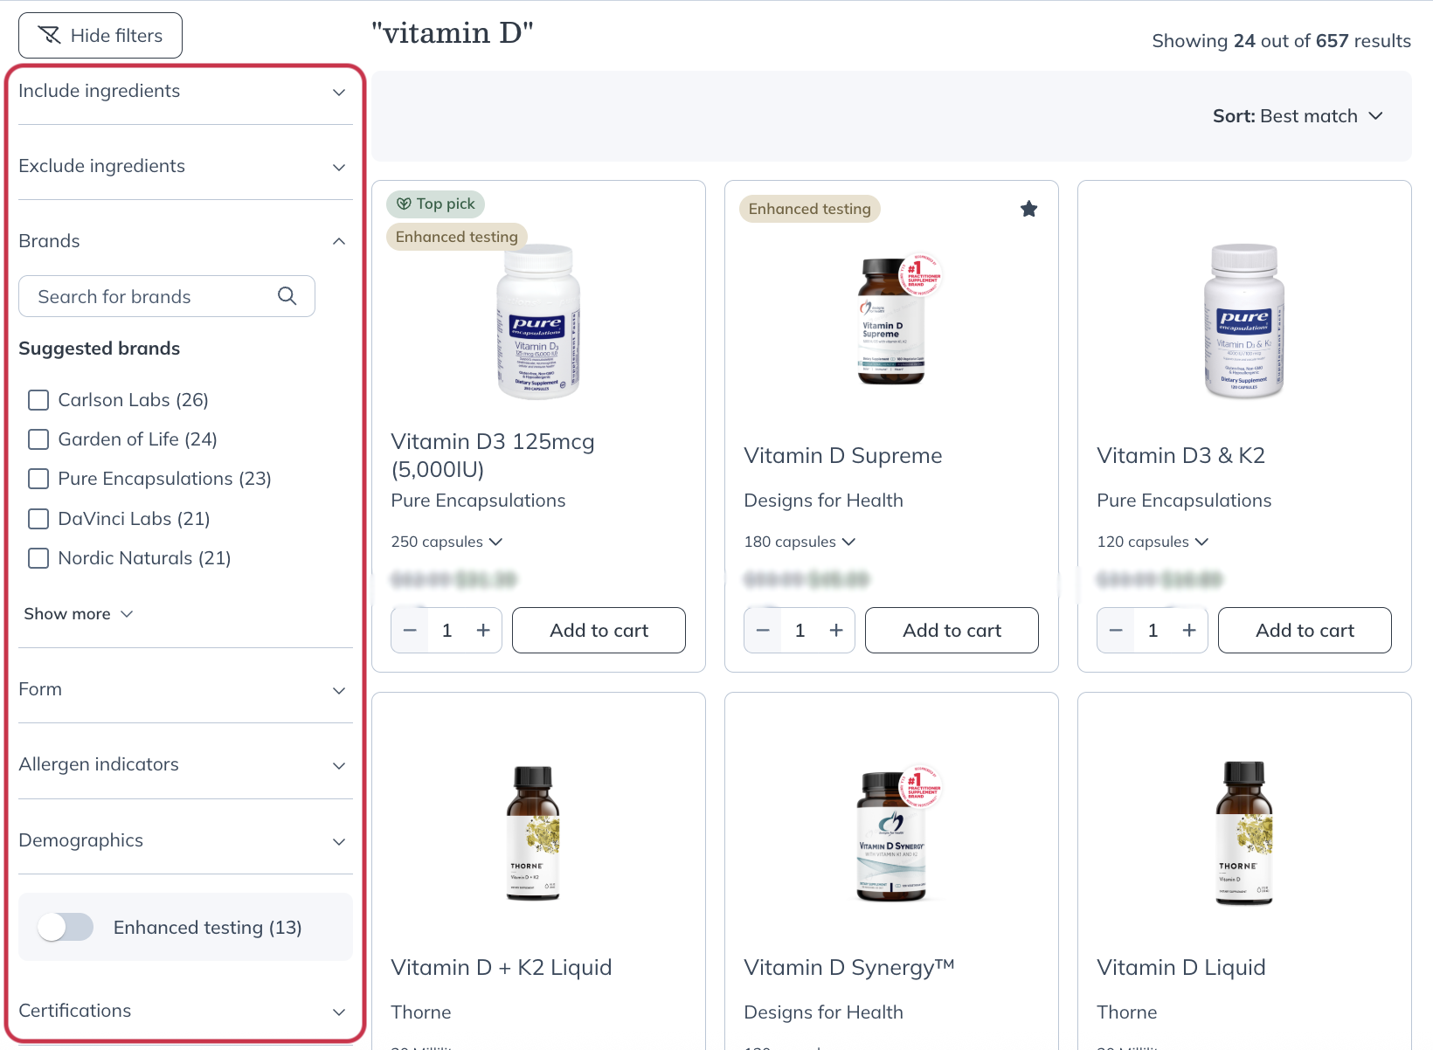This screenshot has height=1050, width=1433.
Task: Increase quantity for Vitamin D3 & K2
Action: click(1189, 630)
